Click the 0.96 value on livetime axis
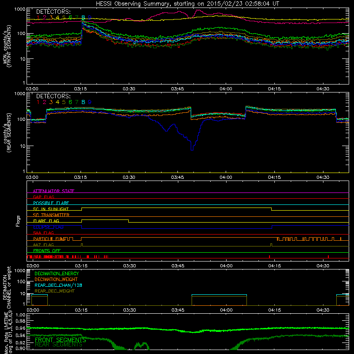 20,328
